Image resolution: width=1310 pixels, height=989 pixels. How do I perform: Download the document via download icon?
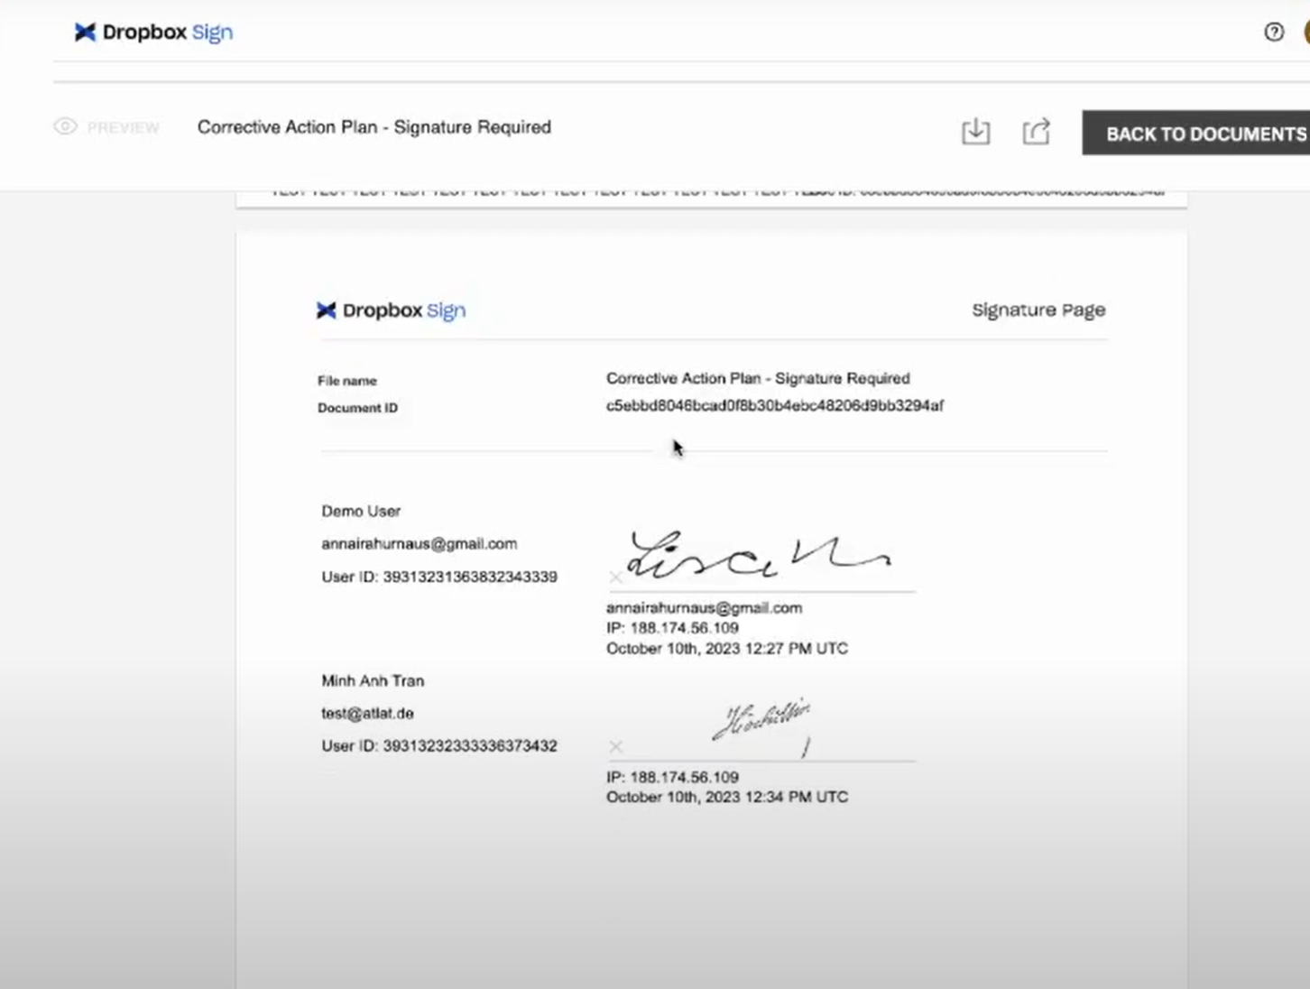tap(975, 132)
